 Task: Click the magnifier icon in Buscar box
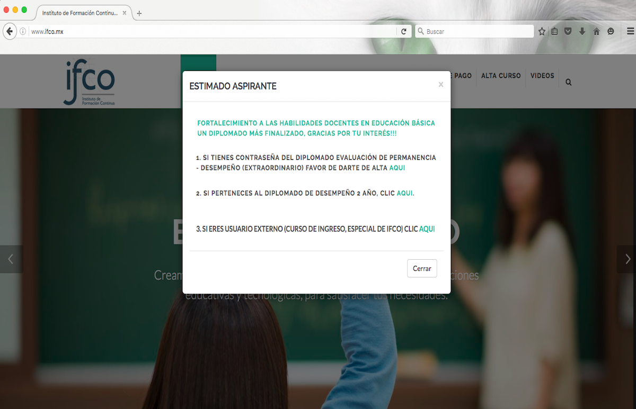[421, 32]
